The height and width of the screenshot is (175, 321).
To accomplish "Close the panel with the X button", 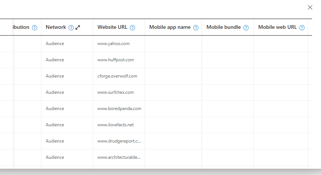I will tap(310, 7).
